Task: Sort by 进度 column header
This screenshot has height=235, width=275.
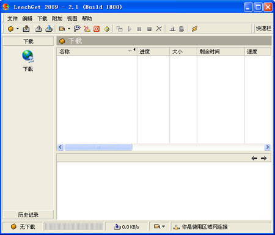Action: (x=153, y=52)
